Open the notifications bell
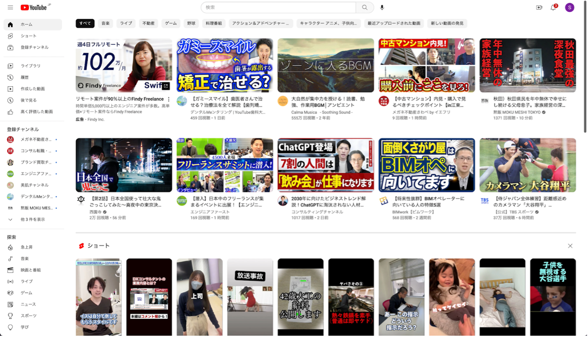588x337 pixels. [553, 7]
